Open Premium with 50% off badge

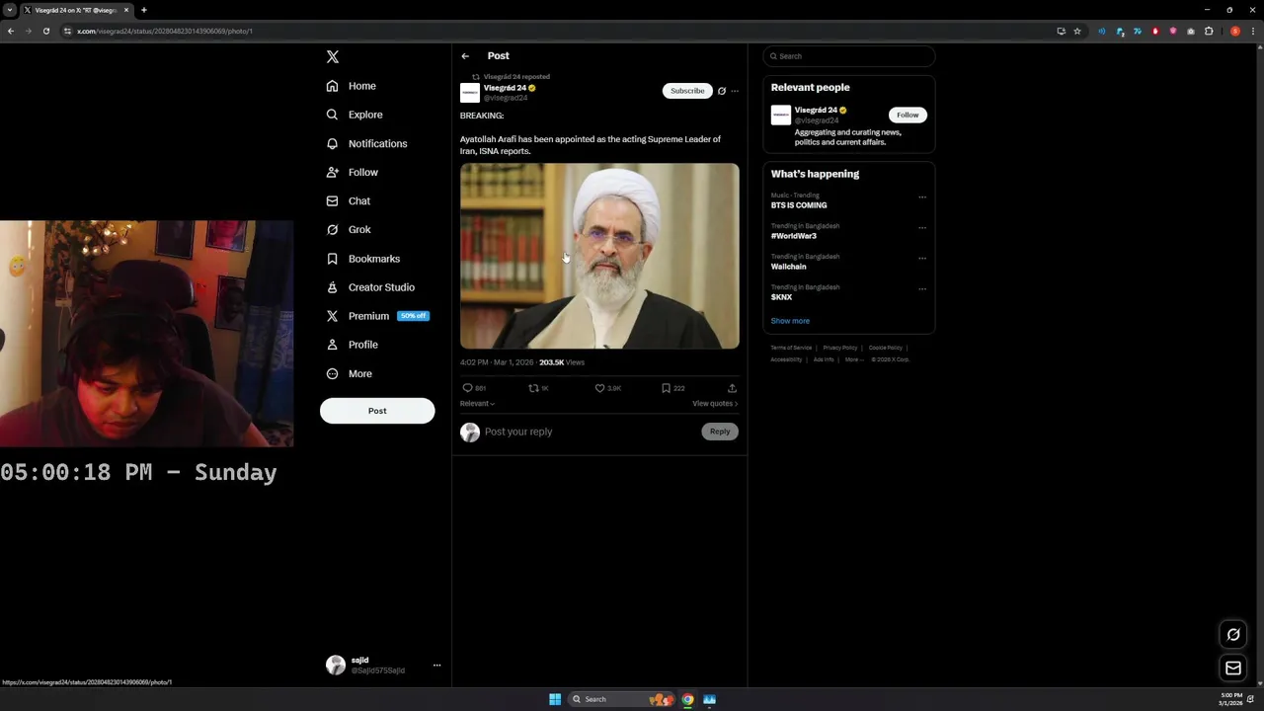pos(377,316)
